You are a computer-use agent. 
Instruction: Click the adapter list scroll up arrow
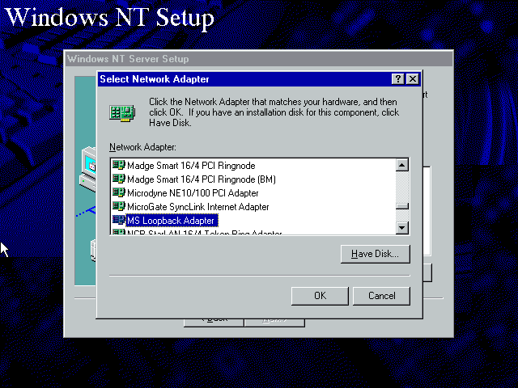(402, 165)
